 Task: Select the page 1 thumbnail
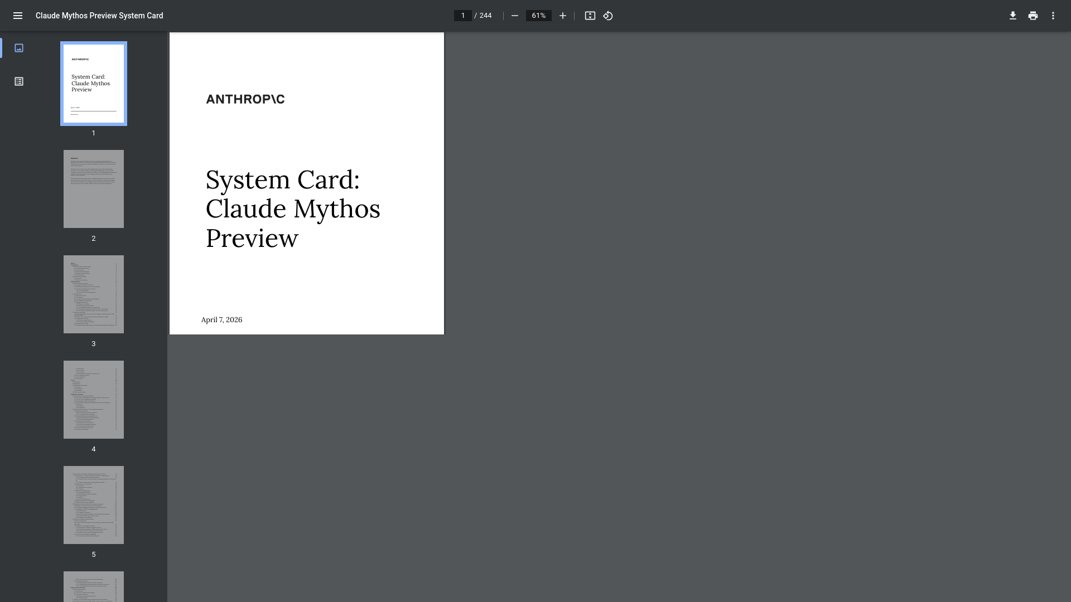(x=94, y=84)
